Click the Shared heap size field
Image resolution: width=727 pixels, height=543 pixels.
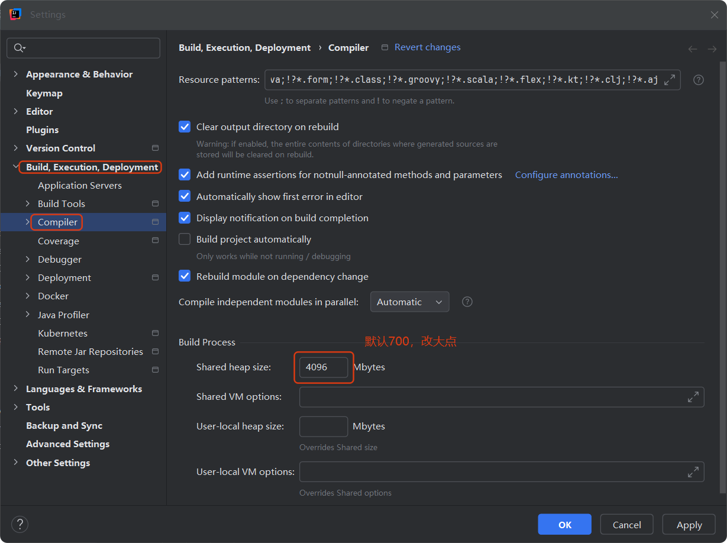click(323, 367)
